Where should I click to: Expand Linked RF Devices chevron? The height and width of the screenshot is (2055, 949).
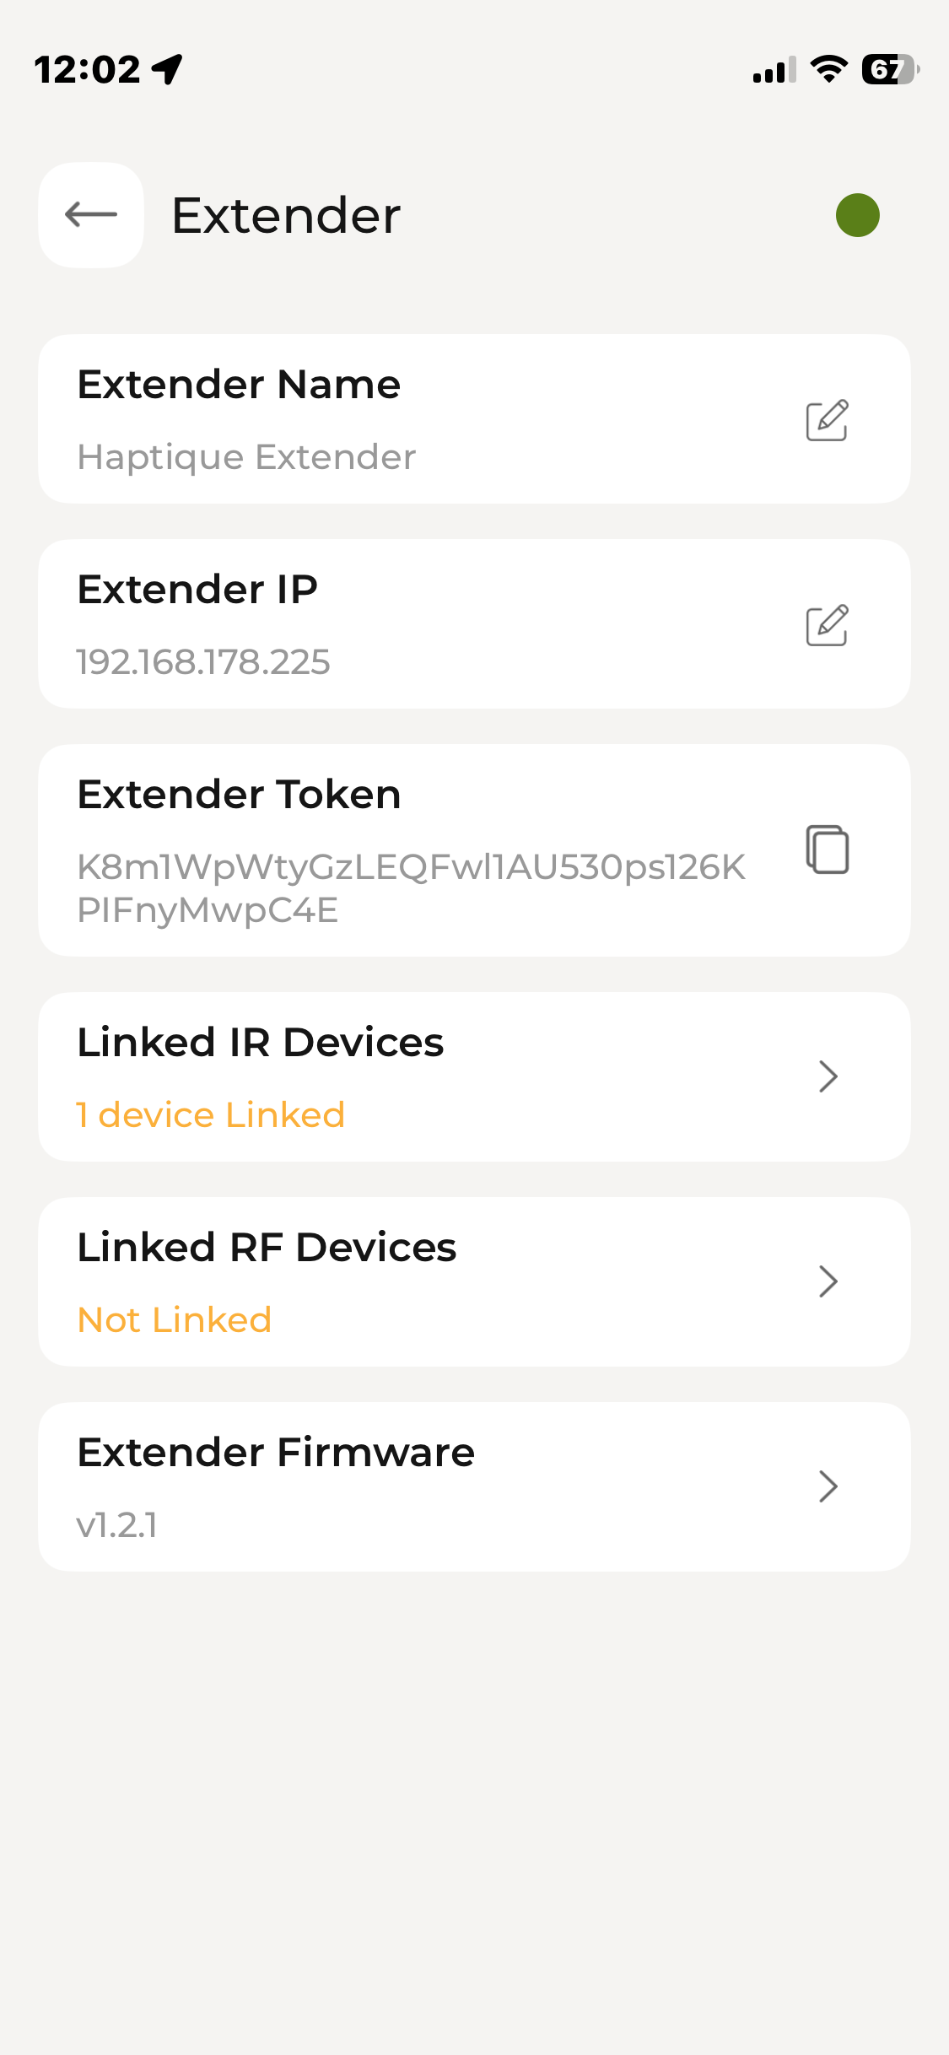(828, 1281)
